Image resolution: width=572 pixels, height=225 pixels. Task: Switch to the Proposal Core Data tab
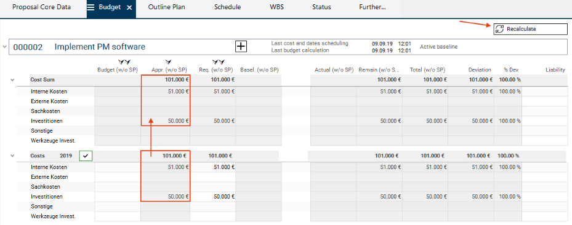(x=42, y=7)
